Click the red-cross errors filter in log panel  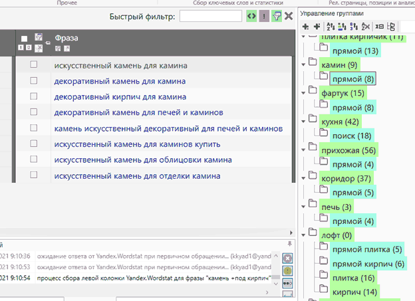pyautogui.click(x=287, y=258)
